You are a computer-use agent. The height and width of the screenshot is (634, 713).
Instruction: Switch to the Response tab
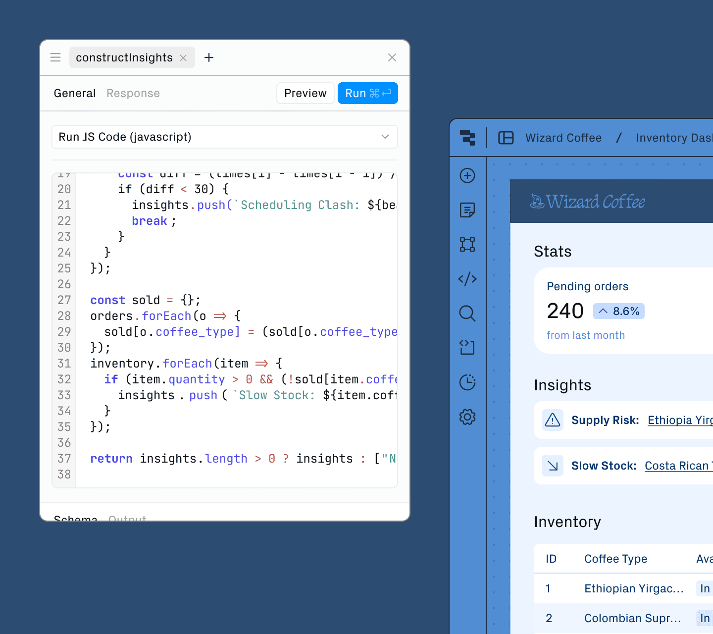pyautogui.click(x=133, y=93)
